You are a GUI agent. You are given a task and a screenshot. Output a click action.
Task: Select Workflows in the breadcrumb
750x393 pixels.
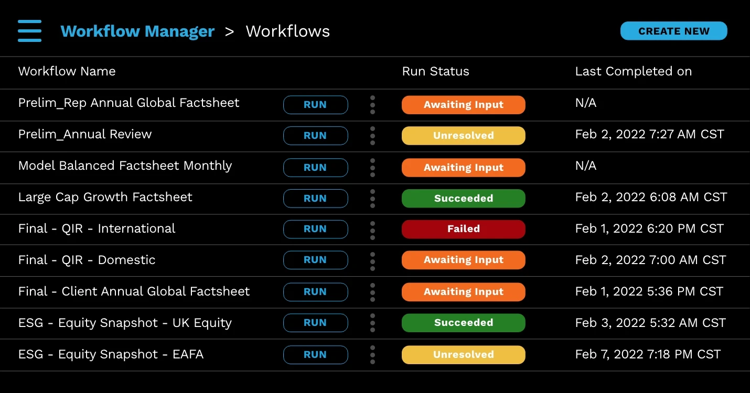(287, 31)
